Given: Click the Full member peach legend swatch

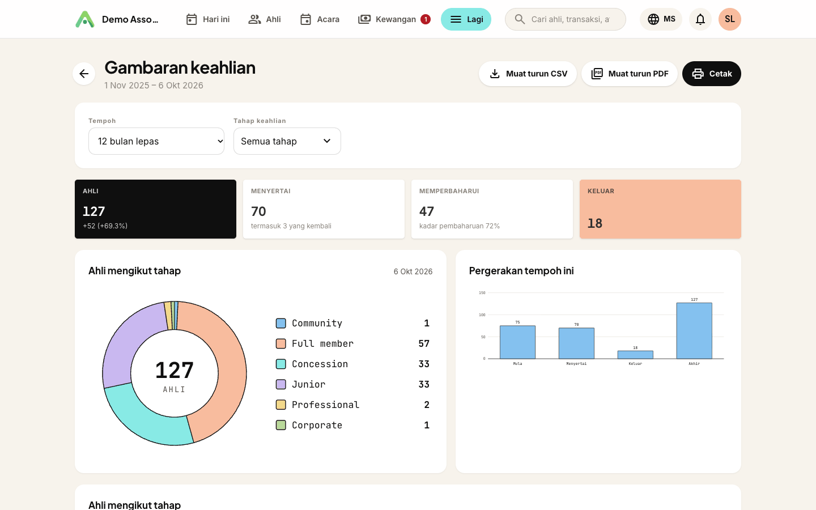Looking at the screenshot, I should click(x=281, y=344).
